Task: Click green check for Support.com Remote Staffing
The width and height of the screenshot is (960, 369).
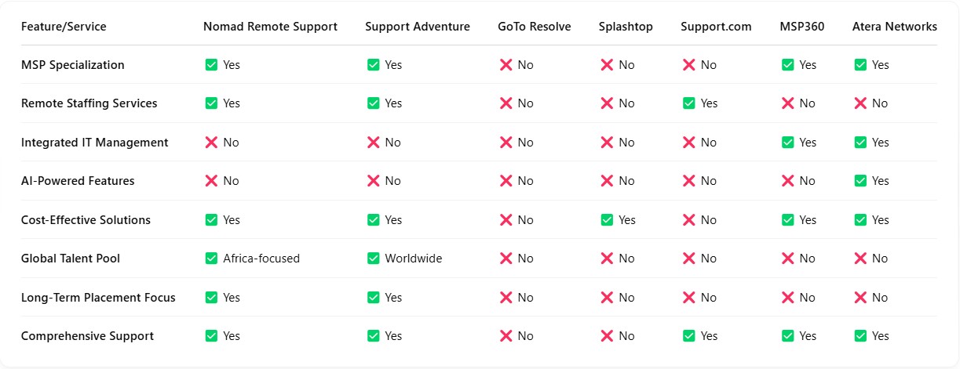Action: (x=689, y=103)
